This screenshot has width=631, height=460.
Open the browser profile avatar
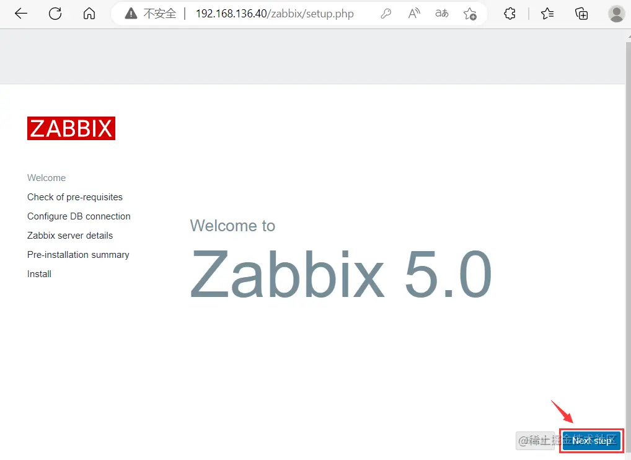(x=616, y=14)
